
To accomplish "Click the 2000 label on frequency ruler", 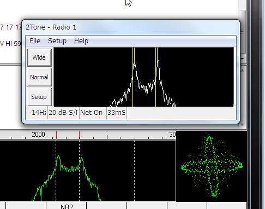I will 38,135.
